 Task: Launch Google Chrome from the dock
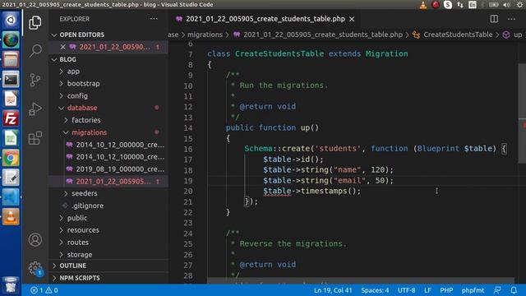(x=11, y=158)
